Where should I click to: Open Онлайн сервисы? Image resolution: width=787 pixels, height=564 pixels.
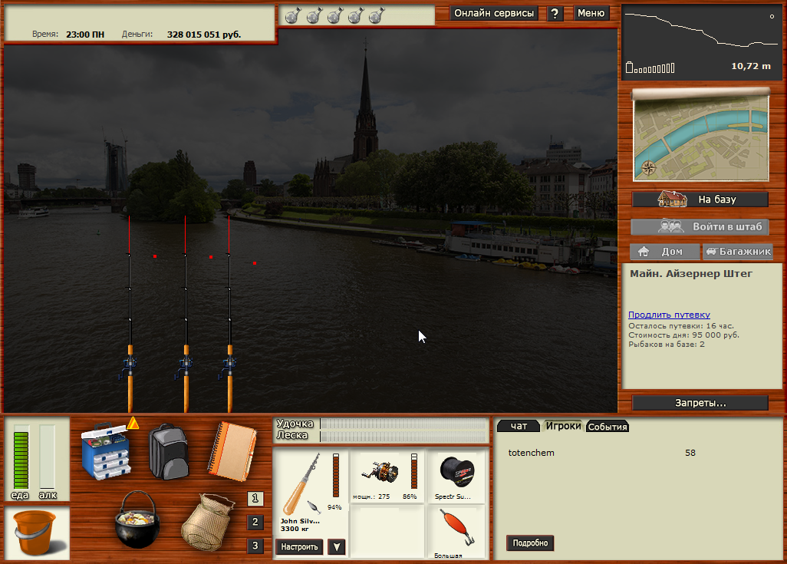(494, 13)
